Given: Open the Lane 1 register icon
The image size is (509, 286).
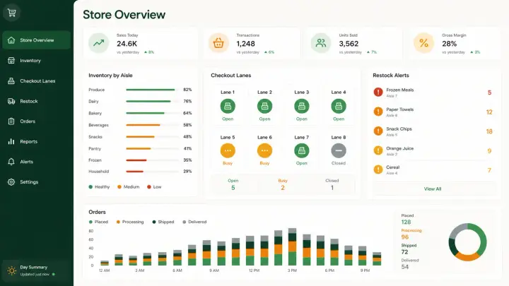Looking at the screenshot, I should pyautogui.click(x=228, y=106).
